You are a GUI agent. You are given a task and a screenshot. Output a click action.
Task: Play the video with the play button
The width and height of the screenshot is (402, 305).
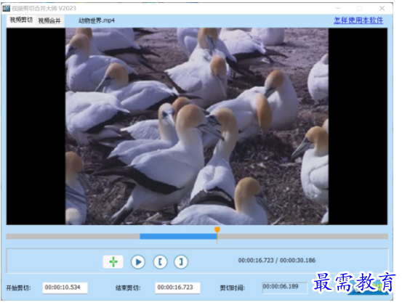(138, 262)
